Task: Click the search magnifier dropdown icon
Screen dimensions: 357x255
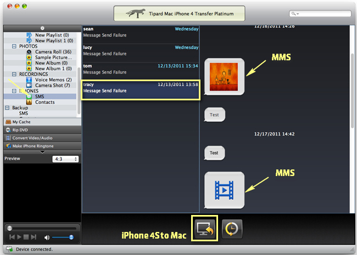Action: [x=295, y=14]
